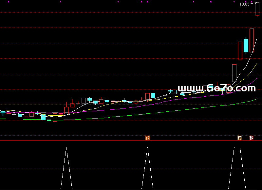262x190 pixels.
Task: Open the 榜 ranking marker icon
Action: [240, 138]
